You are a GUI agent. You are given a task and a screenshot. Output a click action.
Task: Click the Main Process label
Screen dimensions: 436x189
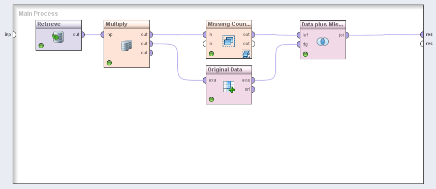point(38,14)
